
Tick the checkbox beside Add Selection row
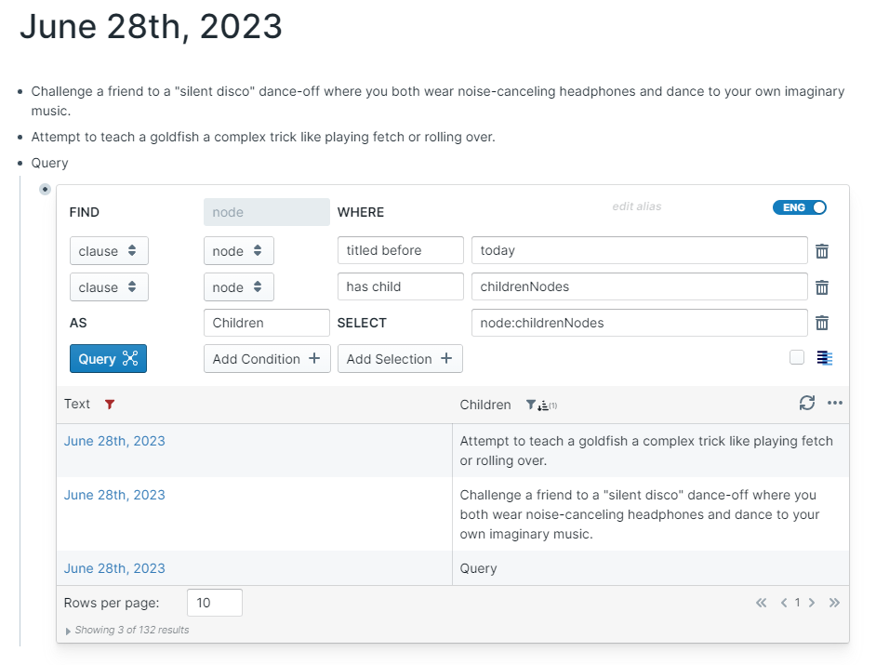(x=797, y=357)
